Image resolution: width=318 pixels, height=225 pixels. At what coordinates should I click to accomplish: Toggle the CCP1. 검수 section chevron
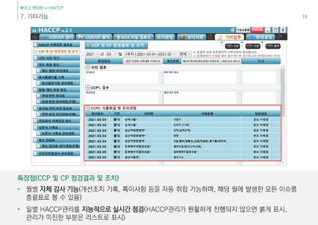(87, 87)
